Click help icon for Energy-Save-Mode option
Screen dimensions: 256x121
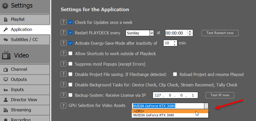[x=63, y=43]
